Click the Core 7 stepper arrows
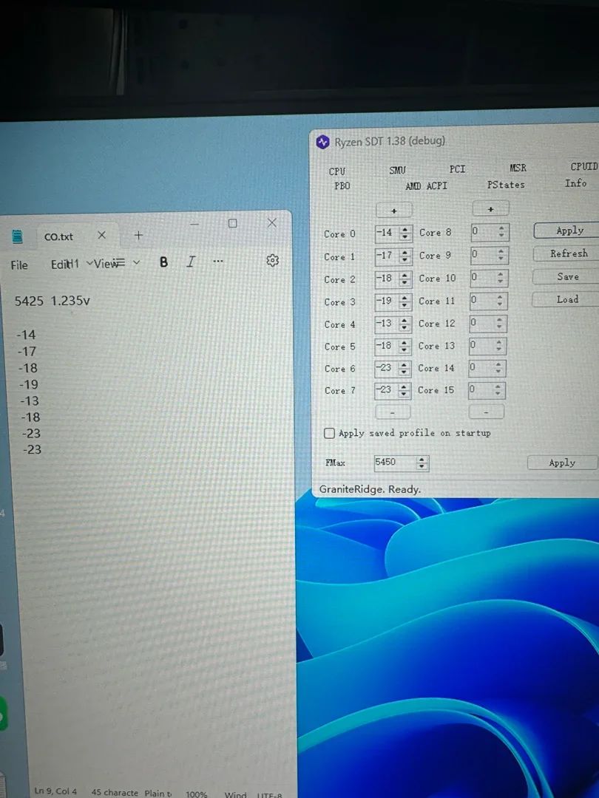The width and height of the screenshot is (599, 798). tap(404, 390)
